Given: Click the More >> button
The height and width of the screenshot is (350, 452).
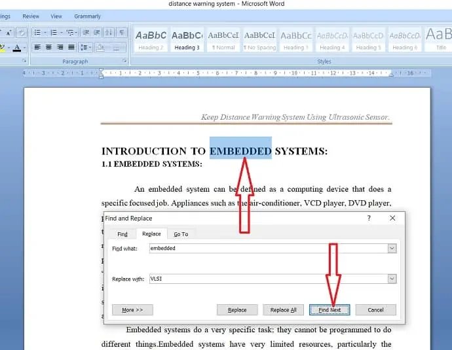Looking at the screenshot, I should pyautogui.click(x=132, y=310).
